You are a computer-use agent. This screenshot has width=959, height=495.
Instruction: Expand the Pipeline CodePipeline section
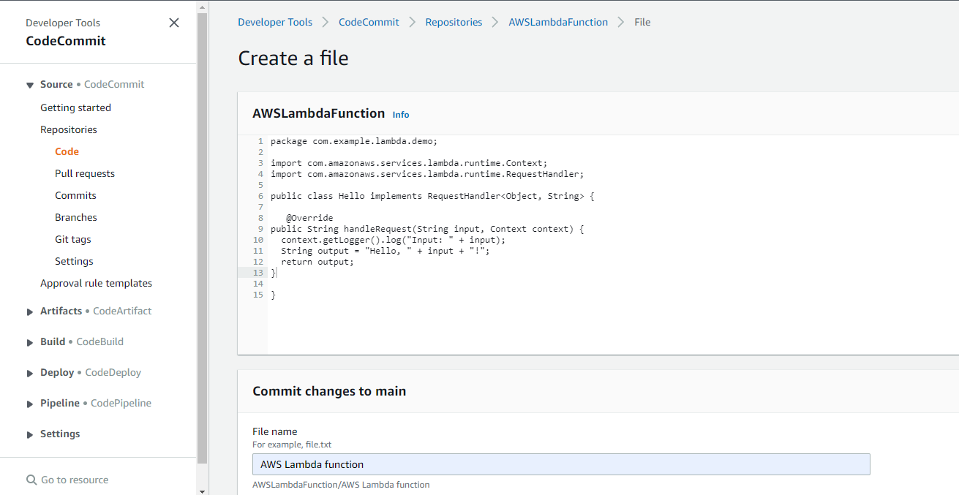coord(30,404)
